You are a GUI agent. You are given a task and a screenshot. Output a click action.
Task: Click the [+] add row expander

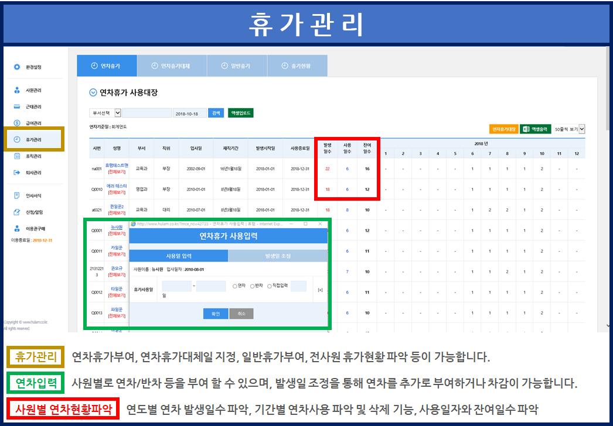[x=320, y=290]
